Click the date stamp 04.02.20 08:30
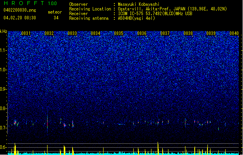243x155 pixels. (x=20, y=18)
